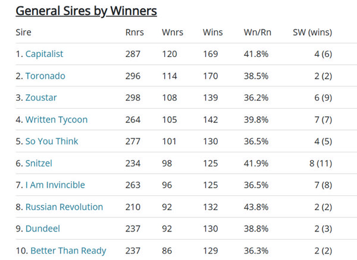Click the Wn/Rn column header
This screenshot has width=357, height=260.
click(x=256, y=32)
